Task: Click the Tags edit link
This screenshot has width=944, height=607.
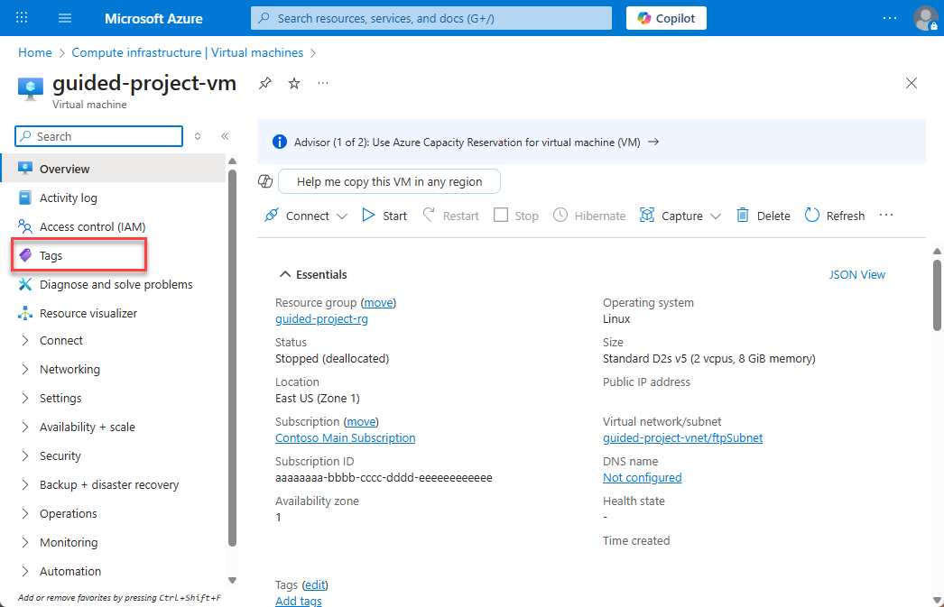Action: point(315,584)
